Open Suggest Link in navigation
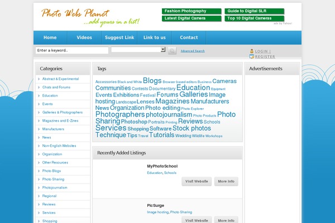335x223 pixels. point(119,37)
